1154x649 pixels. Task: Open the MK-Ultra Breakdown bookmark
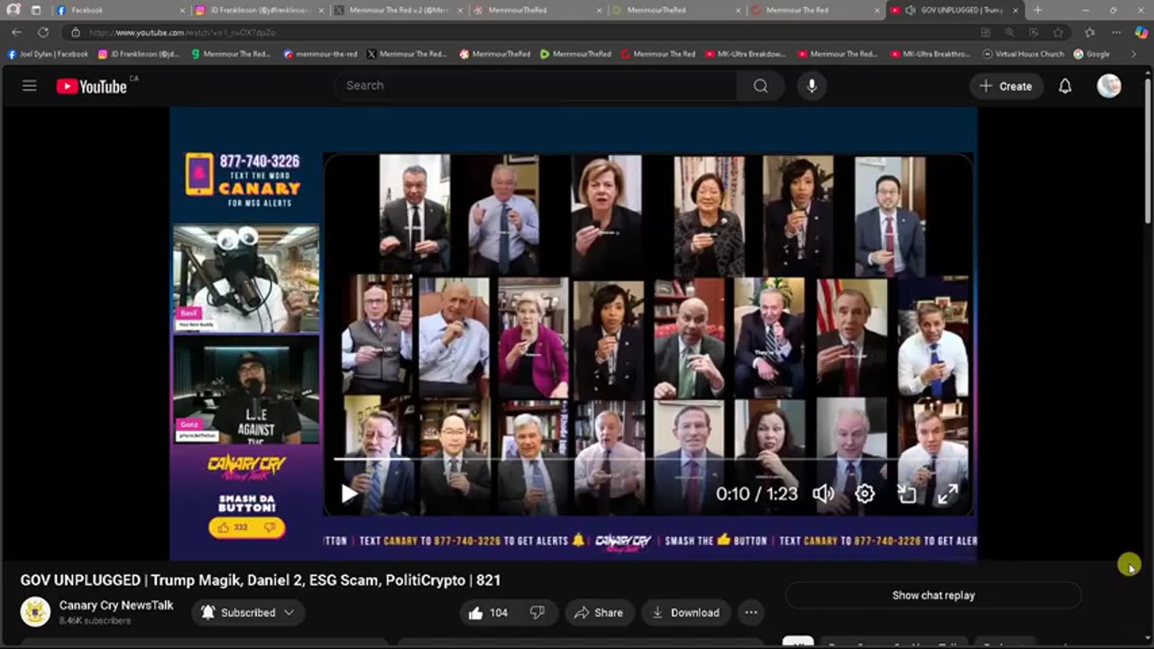click(x=745, y=54)
